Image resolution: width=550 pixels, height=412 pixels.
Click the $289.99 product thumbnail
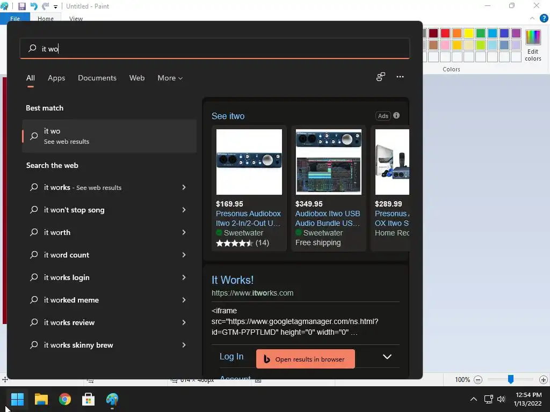(392, 162)
